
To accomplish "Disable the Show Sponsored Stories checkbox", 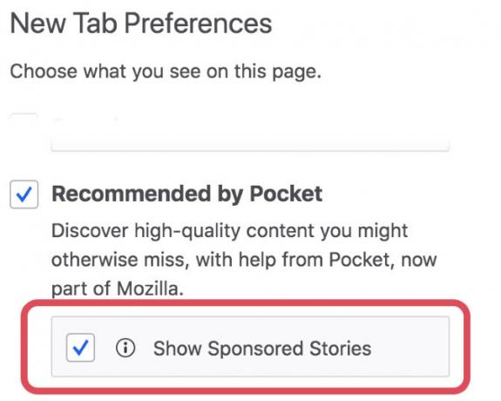I will coord(80,348).
